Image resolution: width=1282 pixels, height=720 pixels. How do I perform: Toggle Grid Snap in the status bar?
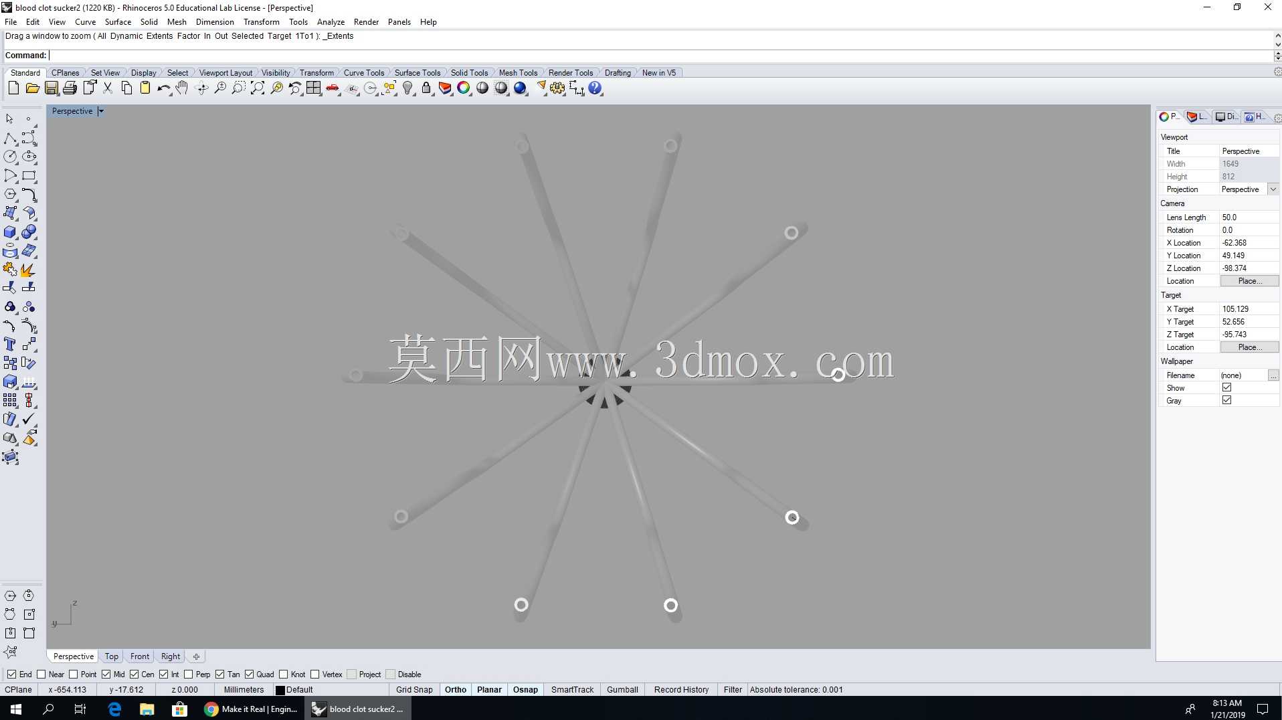[414, 690]
